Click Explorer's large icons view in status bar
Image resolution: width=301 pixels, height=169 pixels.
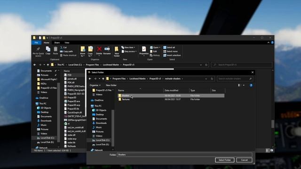tap(272, 151)
